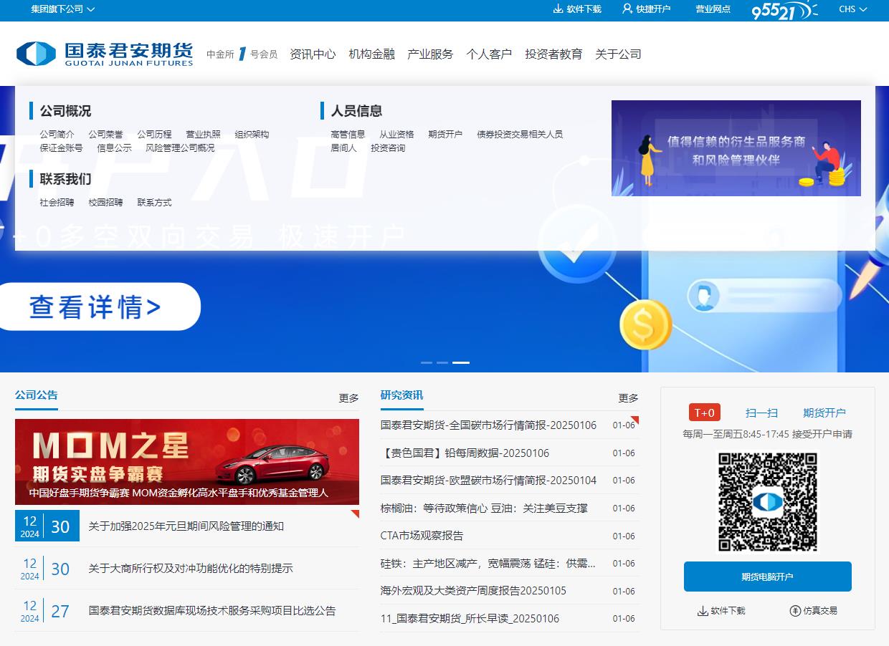Click the 中金所1号会员 badge
This screenshot has height=646, width=889.
tap(242, 54)
